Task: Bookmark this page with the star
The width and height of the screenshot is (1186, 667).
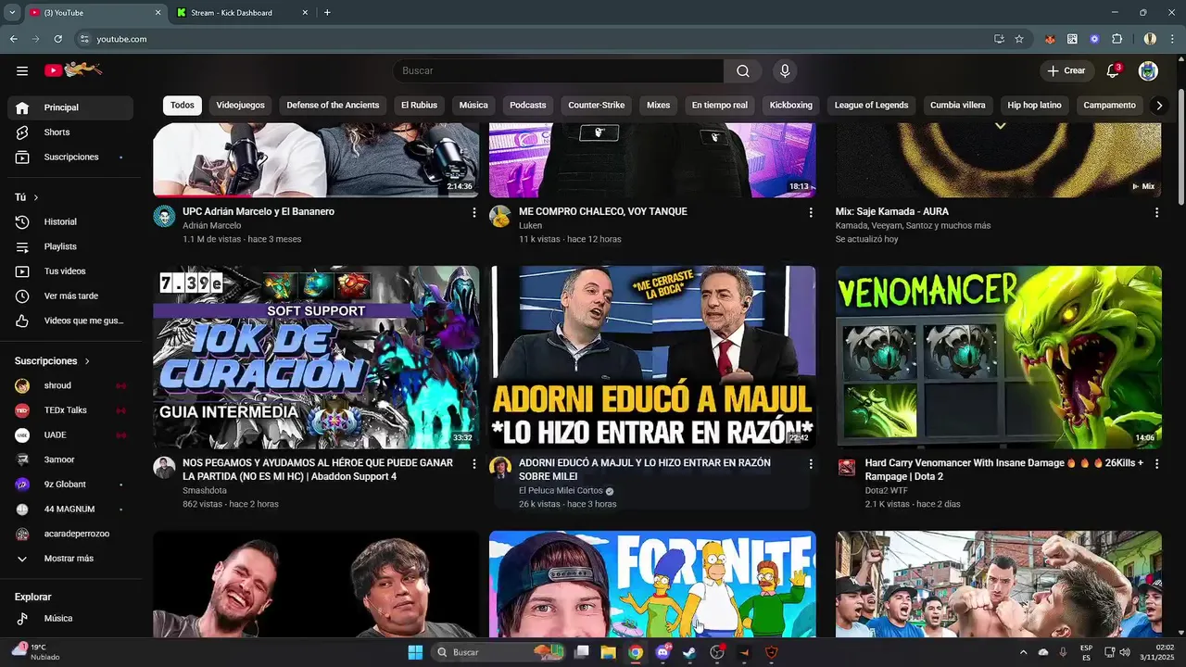Action: pyautogui.click(x=1019, y=39)
